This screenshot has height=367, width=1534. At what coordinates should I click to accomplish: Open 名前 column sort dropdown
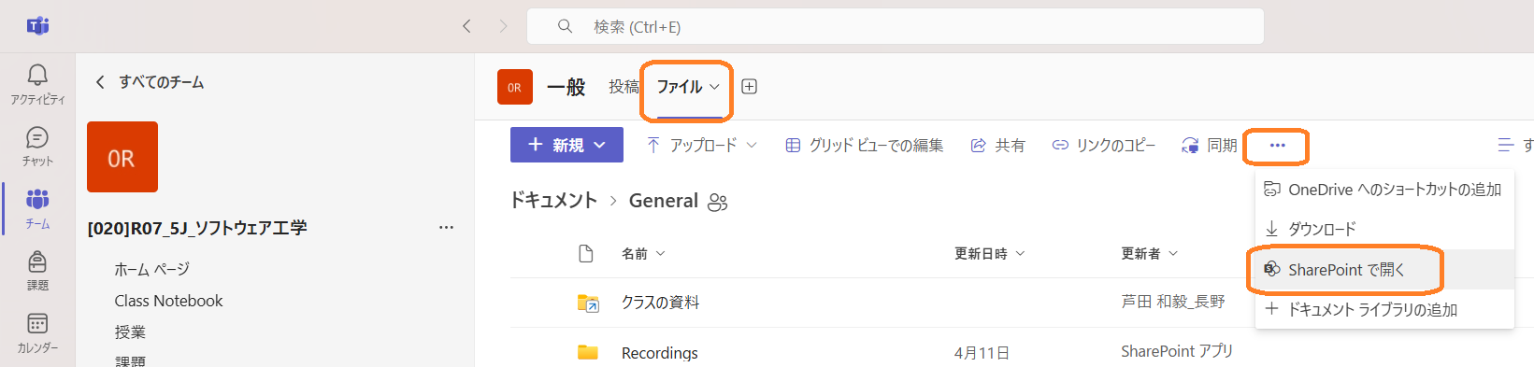pyautogui.click(x=644, y=253)
